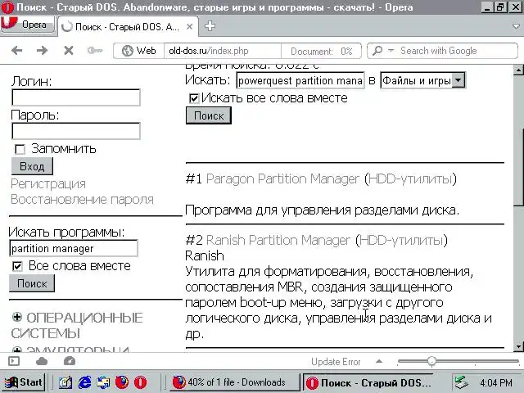Screen dimensions: 524x393
Task: Open Paragon Partition Manager result
Action: click(282, 178)
